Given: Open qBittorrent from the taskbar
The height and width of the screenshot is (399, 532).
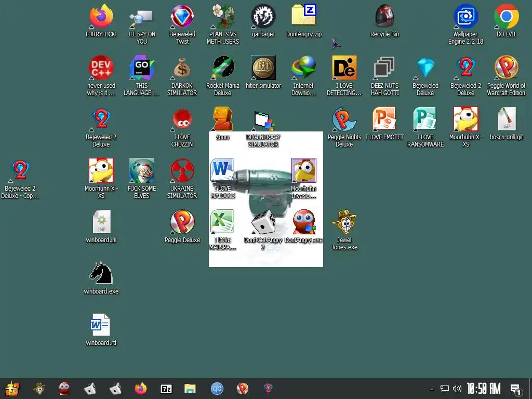Looking at the screenshot, I should click(x=217, y=389).
